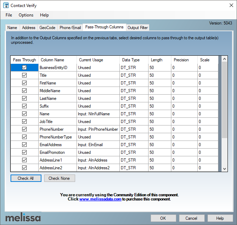The height and width of the screenshot is (225, 237).
Task: Click the Length column header
Action: [x=160, y=60]
